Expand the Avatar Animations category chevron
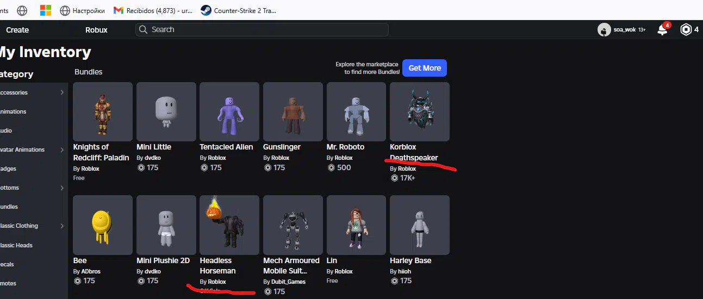 tap(62, 149)
